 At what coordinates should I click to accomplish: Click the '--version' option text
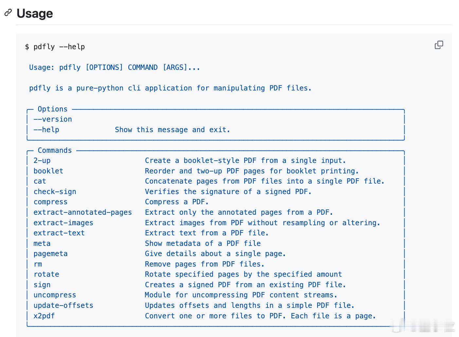(52, 119)
